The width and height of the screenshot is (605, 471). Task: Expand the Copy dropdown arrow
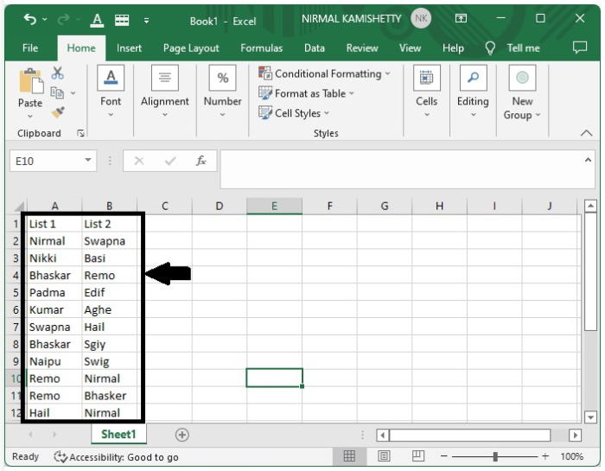pos(73,93)
